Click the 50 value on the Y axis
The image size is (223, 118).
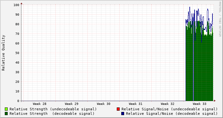[17, 53]
